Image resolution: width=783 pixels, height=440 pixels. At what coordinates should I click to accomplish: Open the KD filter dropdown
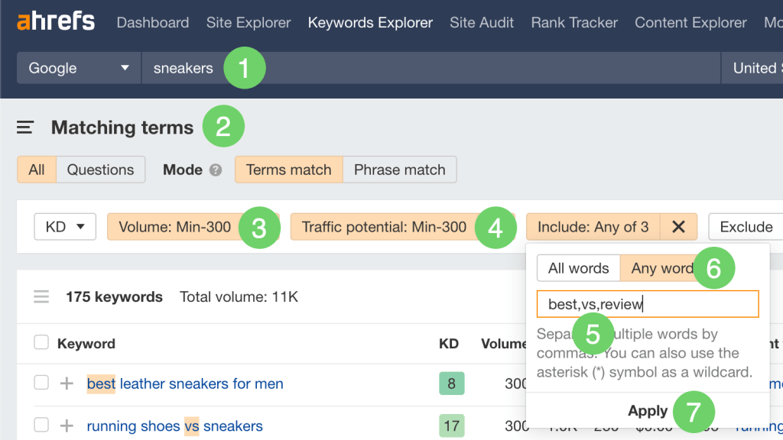click(x=64, y=226)
